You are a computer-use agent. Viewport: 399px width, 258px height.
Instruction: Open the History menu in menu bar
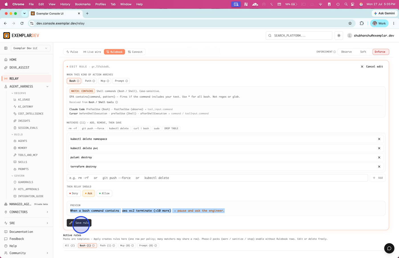point(65,4)
